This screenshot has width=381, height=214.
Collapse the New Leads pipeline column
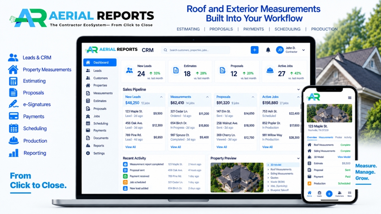click(161, 97)
